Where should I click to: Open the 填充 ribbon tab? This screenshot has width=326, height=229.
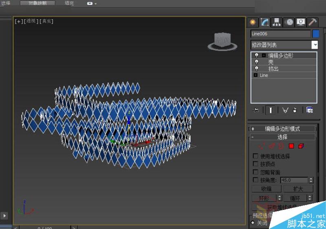(70, 3)
